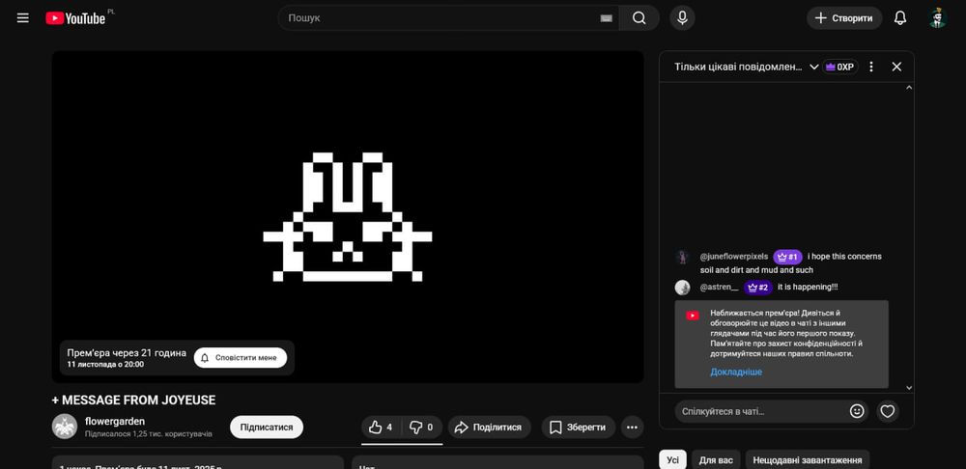This screenshot has height=469, width=966.
Task: Switch to 'Нещодавні завантаження' chip
Action: 807,460
